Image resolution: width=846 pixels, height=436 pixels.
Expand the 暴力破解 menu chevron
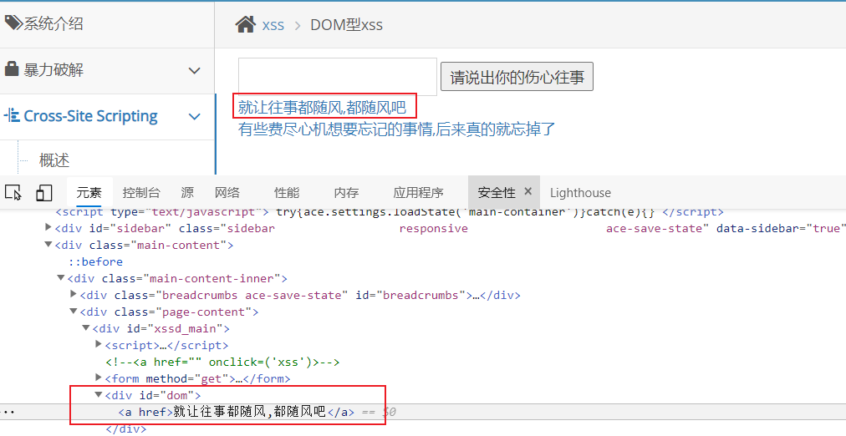pyautogui.click(x=194, y=71)
